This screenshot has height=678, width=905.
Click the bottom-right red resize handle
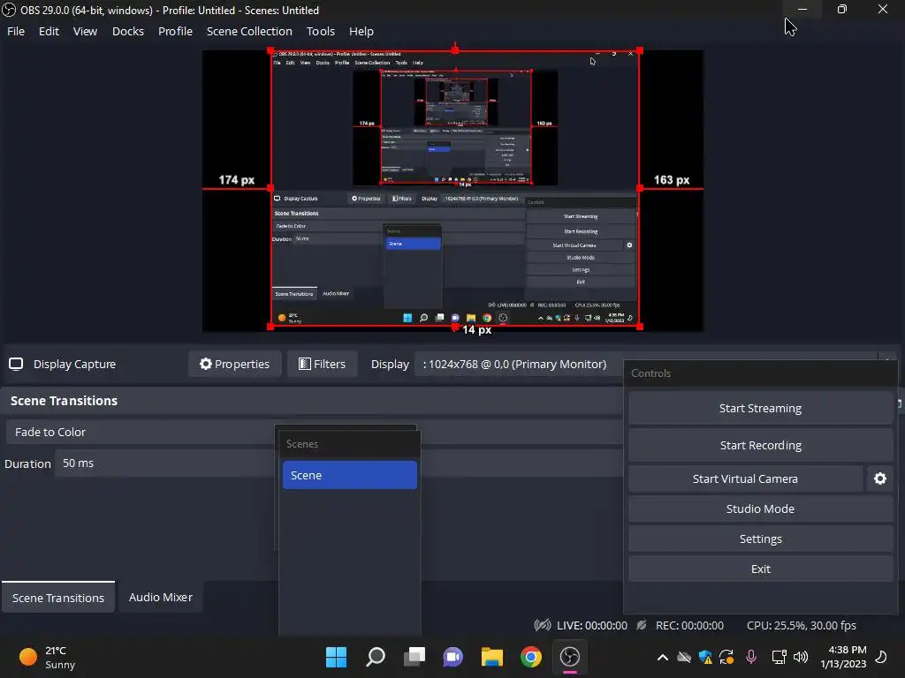[x=640, y=327]
